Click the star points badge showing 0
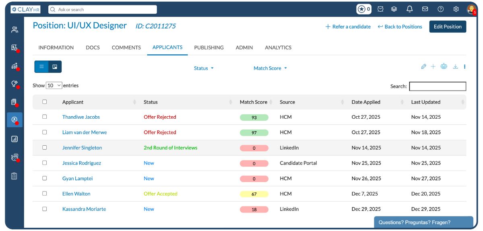 [x=364, y=9]
